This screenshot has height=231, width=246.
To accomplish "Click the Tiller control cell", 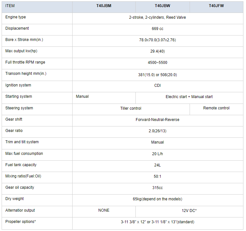I will [131, 109].
